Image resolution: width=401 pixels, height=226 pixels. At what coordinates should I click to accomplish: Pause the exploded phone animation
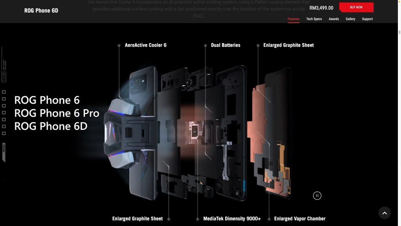(317, 195)
